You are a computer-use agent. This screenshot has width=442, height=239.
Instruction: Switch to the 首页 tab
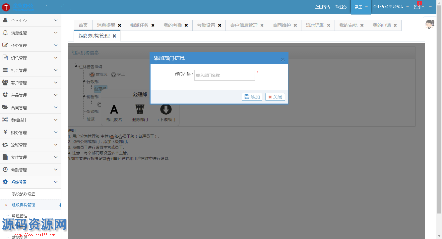[83, 25]
